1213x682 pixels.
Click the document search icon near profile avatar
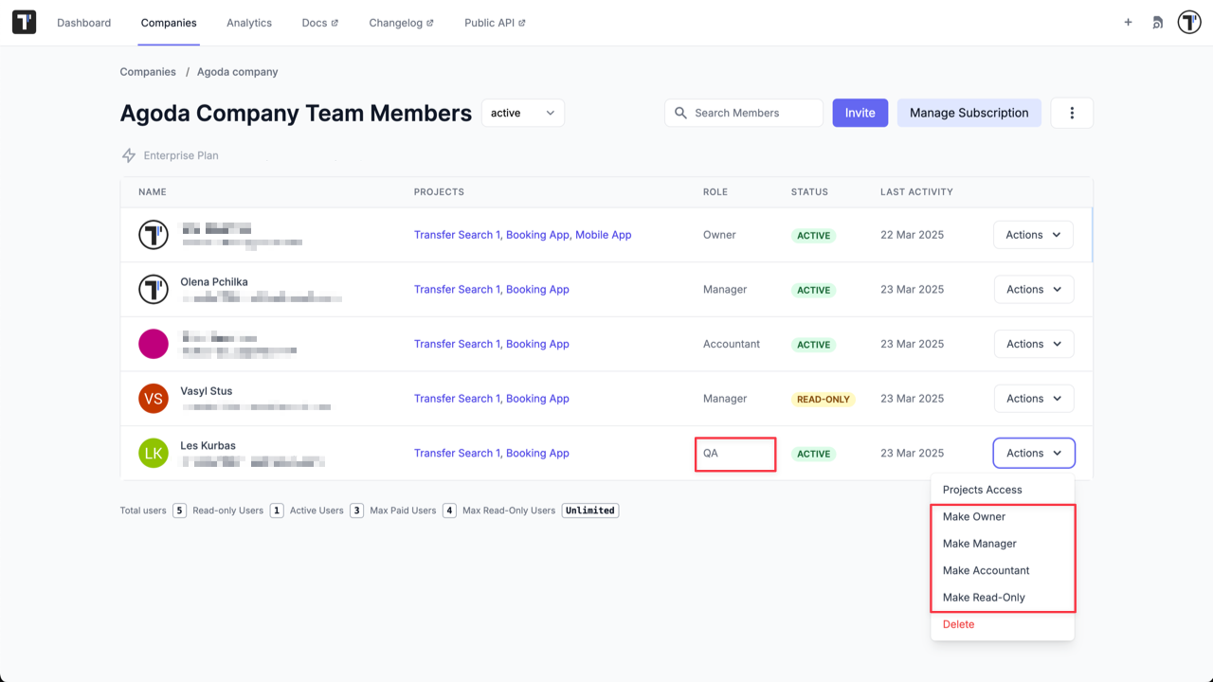click(1157, 21)
